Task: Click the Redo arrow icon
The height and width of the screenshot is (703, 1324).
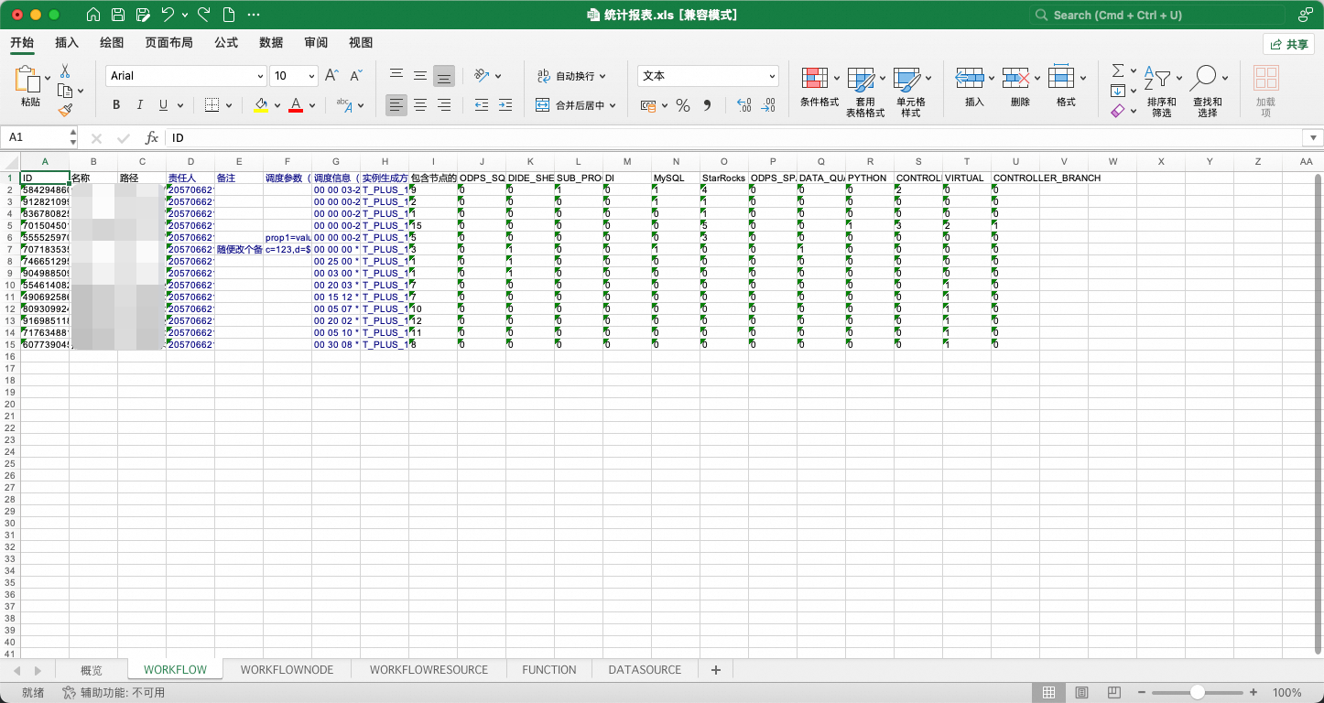Action: pyautogui.click(x=203, y=15)
